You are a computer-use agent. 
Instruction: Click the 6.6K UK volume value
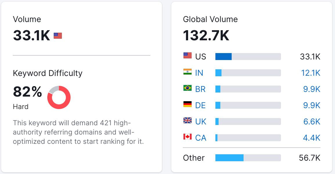coord(312,122)
